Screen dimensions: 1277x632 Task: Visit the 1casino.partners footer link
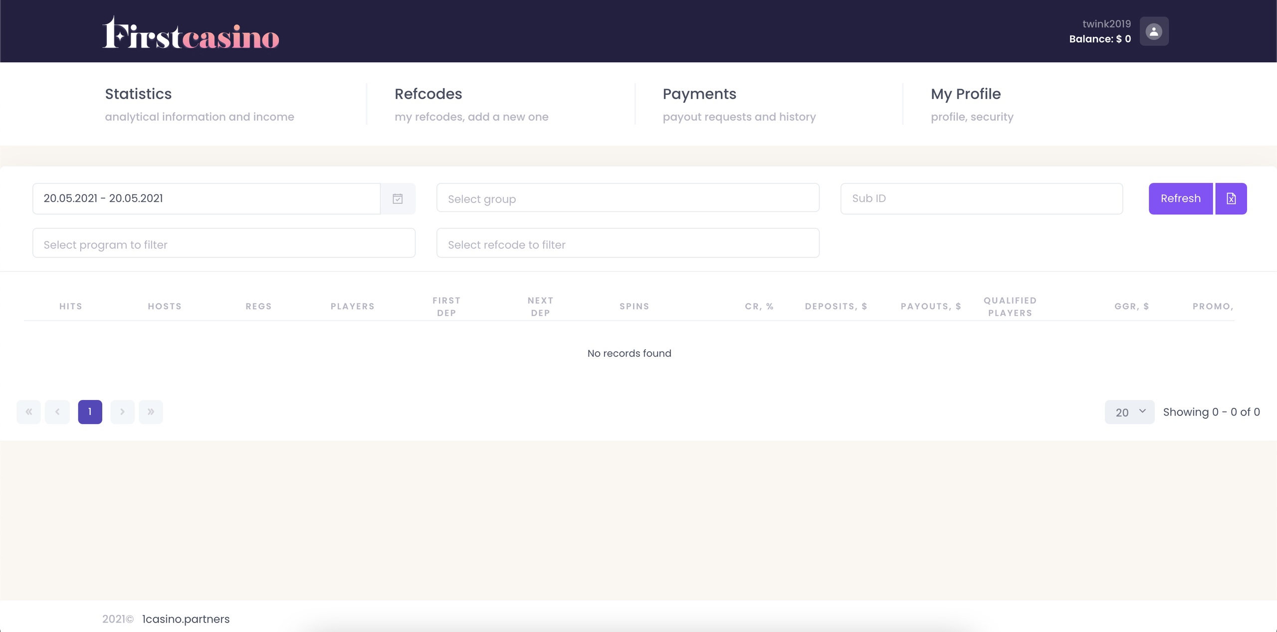pos(186,619)
